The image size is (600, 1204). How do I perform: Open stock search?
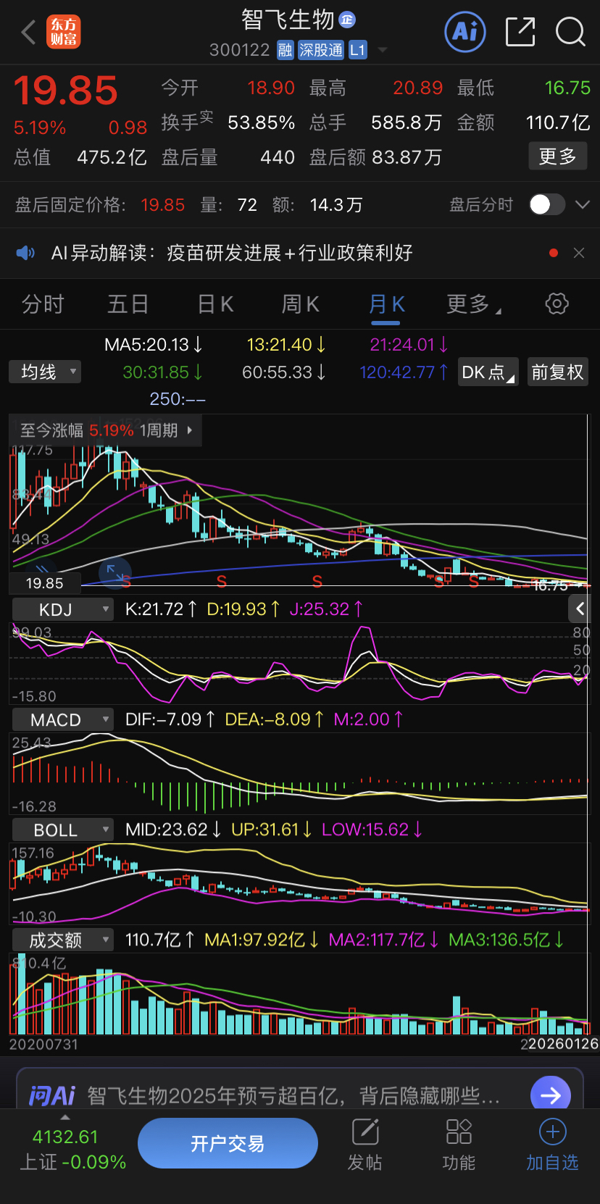(570, 31)
